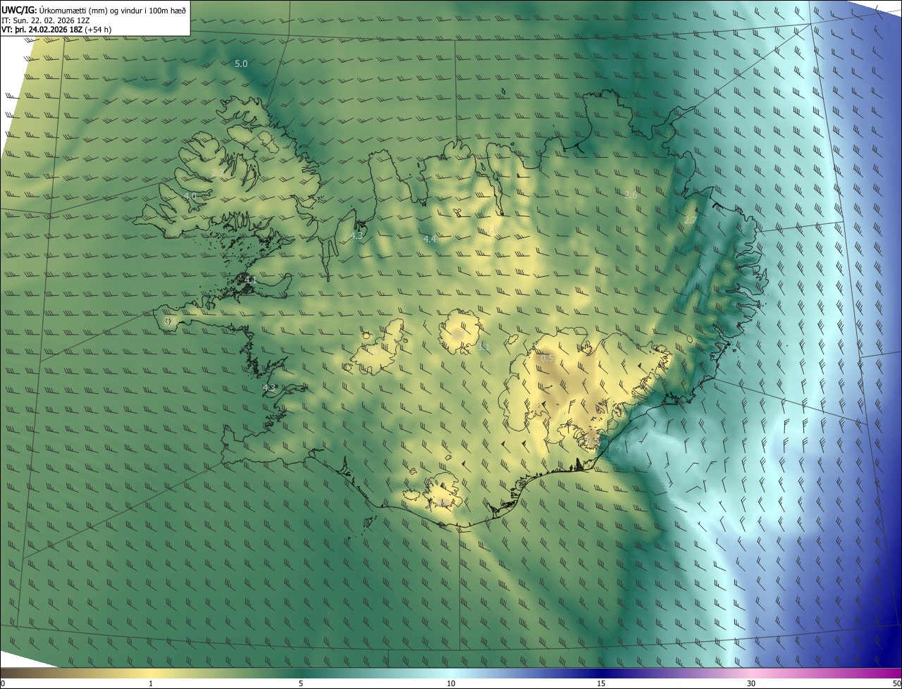The width and height of the screenshot is (902, 689).
Task: Click the 2.7 value label on the map
Action: (x=691, y=221)
